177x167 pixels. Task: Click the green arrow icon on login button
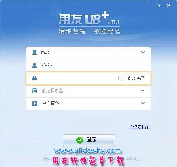(x=80, y=140)
